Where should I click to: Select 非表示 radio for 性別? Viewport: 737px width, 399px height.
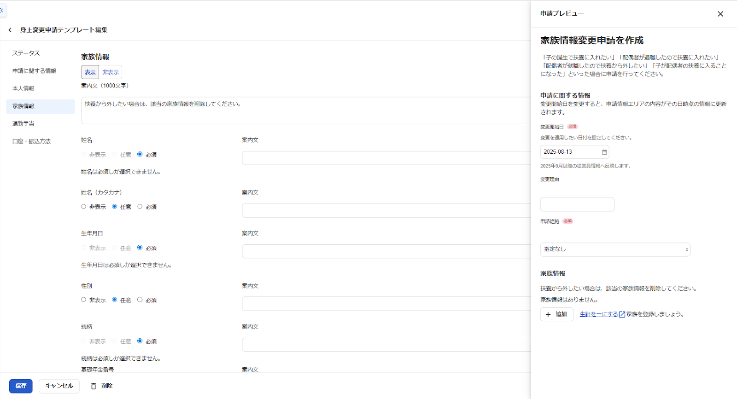pos(83,300)
